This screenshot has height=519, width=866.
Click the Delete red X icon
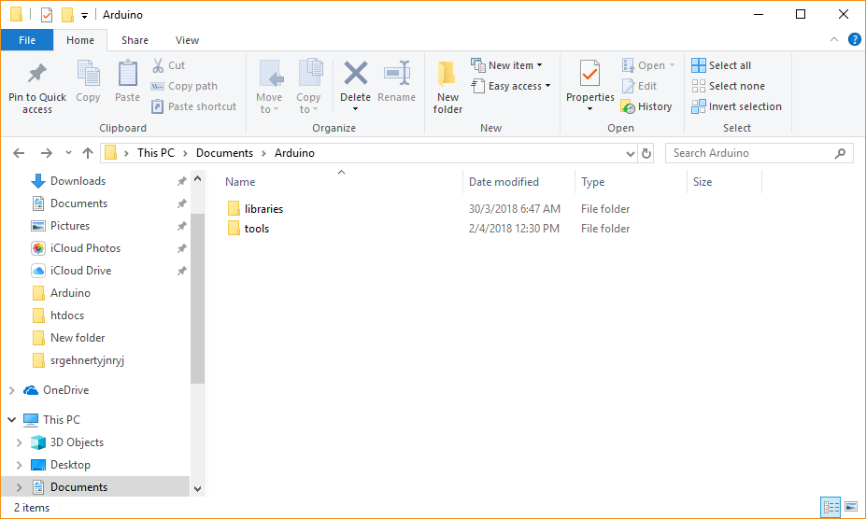[x=355, y=74]
